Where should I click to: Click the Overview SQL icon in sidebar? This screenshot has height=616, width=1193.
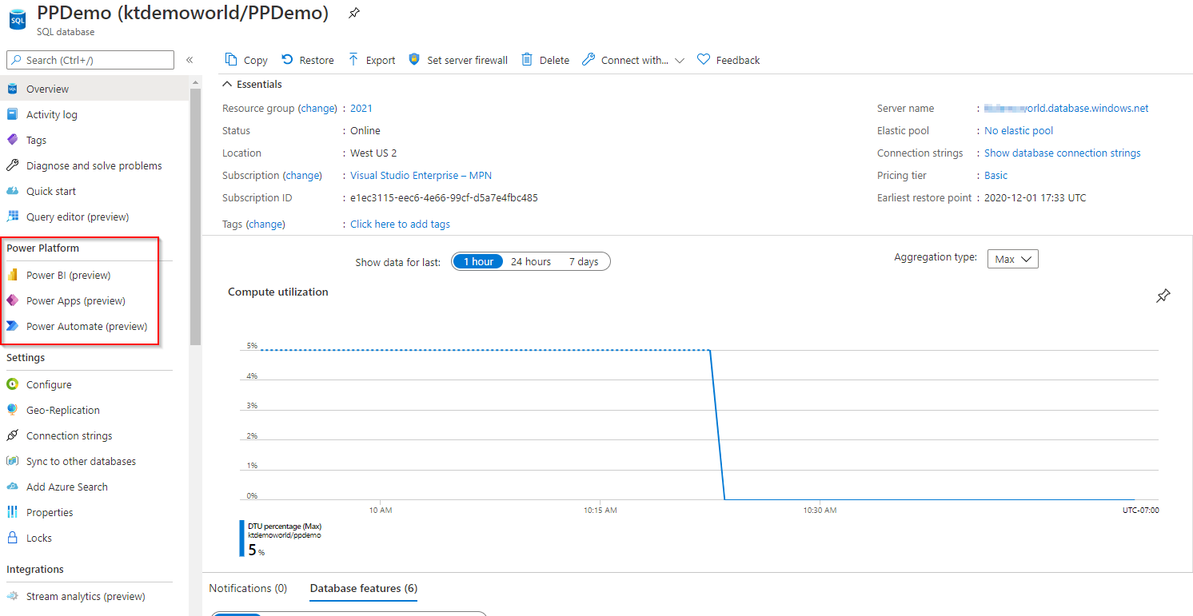(x=12, y=89)
